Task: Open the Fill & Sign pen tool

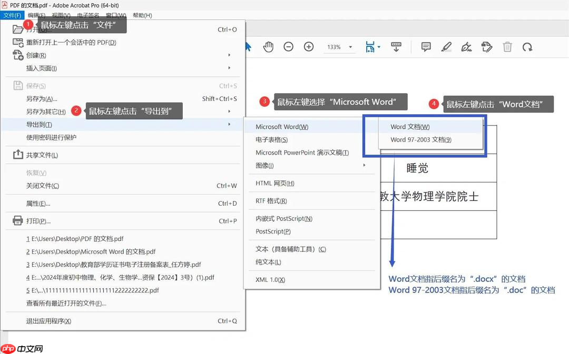Action: pyautogui.click(x=466, y=46)
